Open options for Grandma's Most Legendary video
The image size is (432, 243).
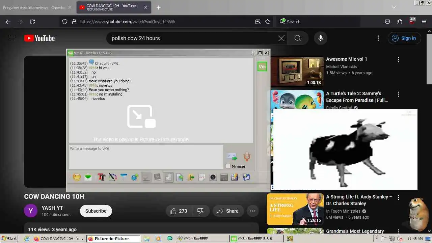click(x=399, y=232)
